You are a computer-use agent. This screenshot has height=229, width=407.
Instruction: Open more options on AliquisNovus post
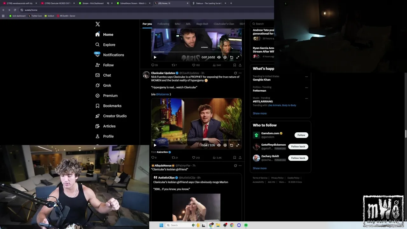(x=240, y=166)
